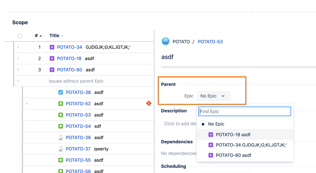Click the Dependencies section heading

[x=177, y=142]
